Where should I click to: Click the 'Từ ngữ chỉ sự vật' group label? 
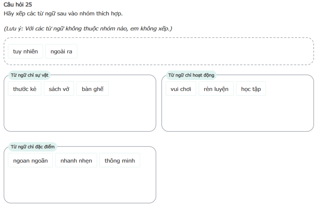tap(29, 75)
